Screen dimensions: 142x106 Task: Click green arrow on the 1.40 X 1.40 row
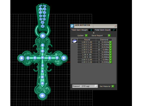tap(111, 42)
